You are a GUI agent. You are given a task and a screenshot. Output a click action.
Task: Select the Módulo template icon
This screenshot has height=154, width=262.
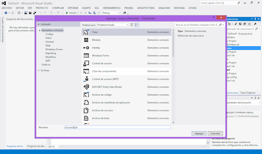coord(86,40)
